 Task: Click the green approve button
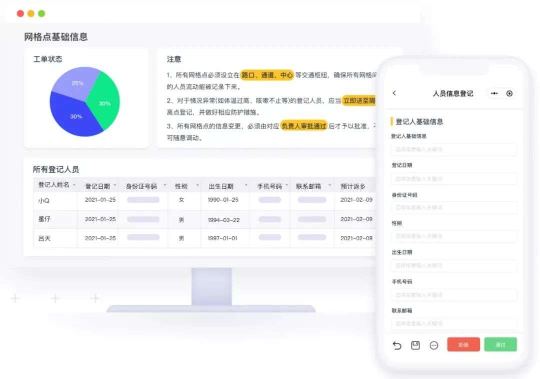500,345
